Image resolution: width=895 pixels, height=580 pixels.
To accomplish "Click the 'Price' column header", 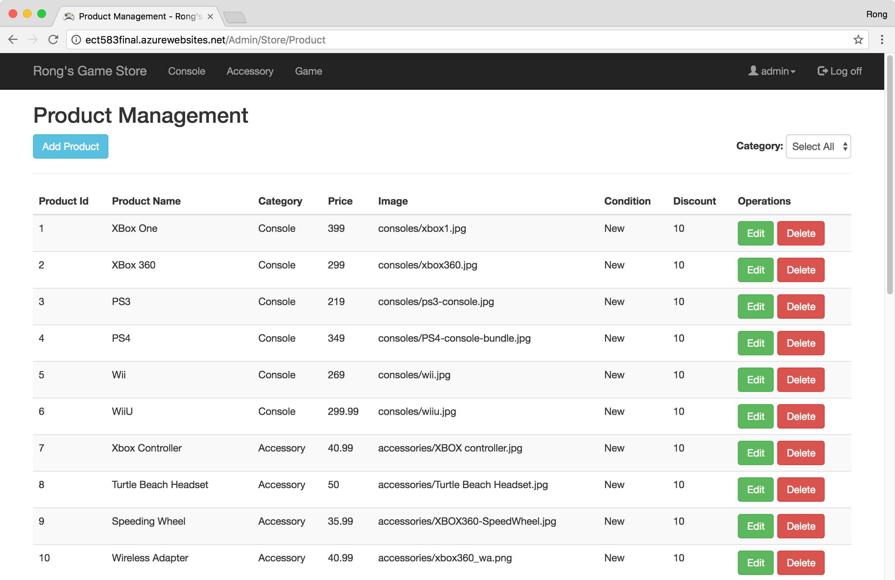I will 340,201.
